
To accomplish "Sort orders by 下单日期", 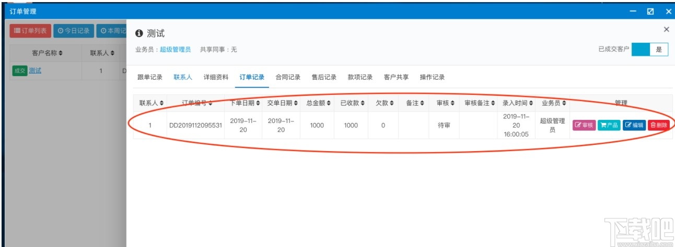I will tap(245, 103).
